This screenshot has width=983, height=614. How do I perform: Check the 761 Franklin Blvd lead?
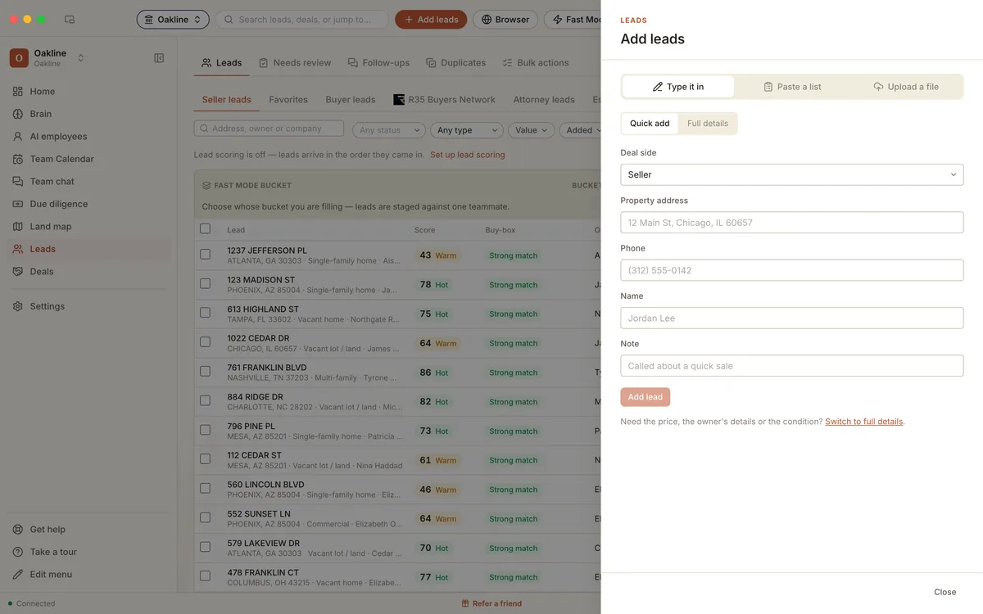pyautogui.click(x=206, y=372)
